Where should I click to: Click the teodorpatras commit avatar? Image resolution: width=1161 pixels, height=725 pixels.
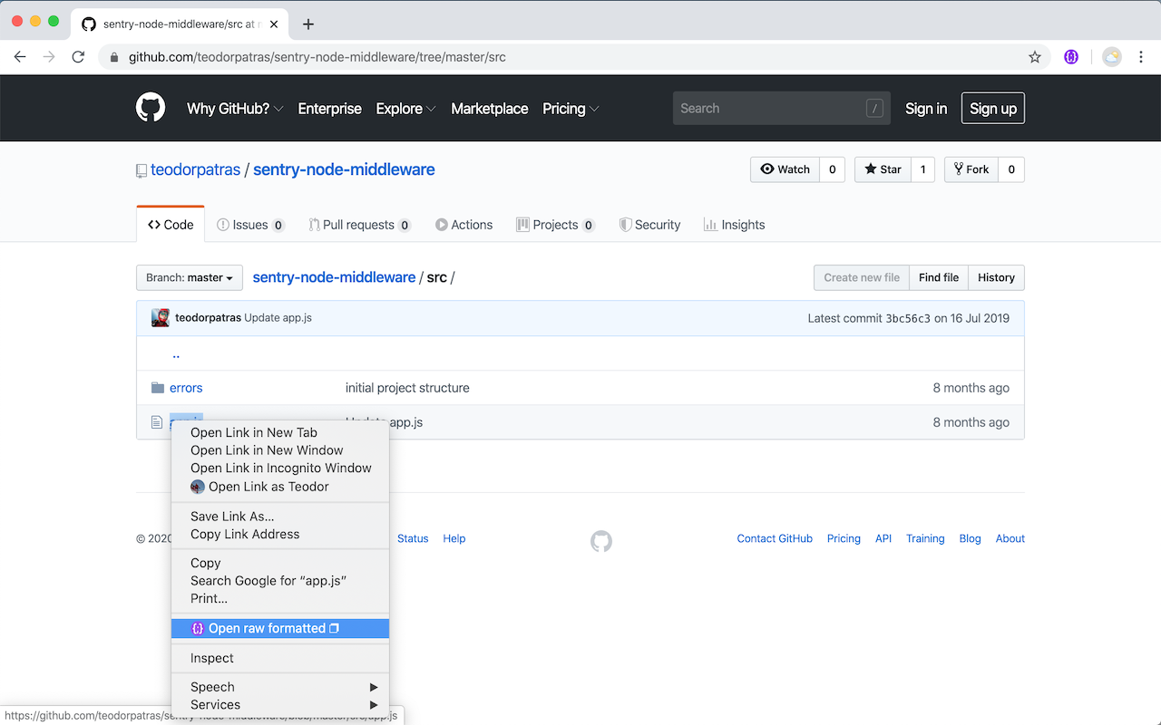point(161,318)
